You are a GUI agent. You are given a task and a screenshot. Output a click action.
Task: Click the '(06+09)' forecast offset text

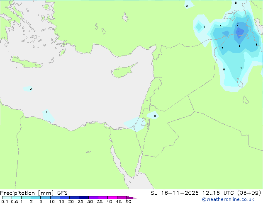pos(249,193)
